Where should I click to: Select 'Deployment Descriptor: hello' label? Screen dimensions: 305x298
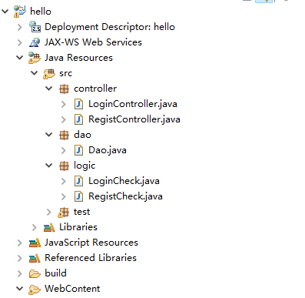tap(110, 27)
